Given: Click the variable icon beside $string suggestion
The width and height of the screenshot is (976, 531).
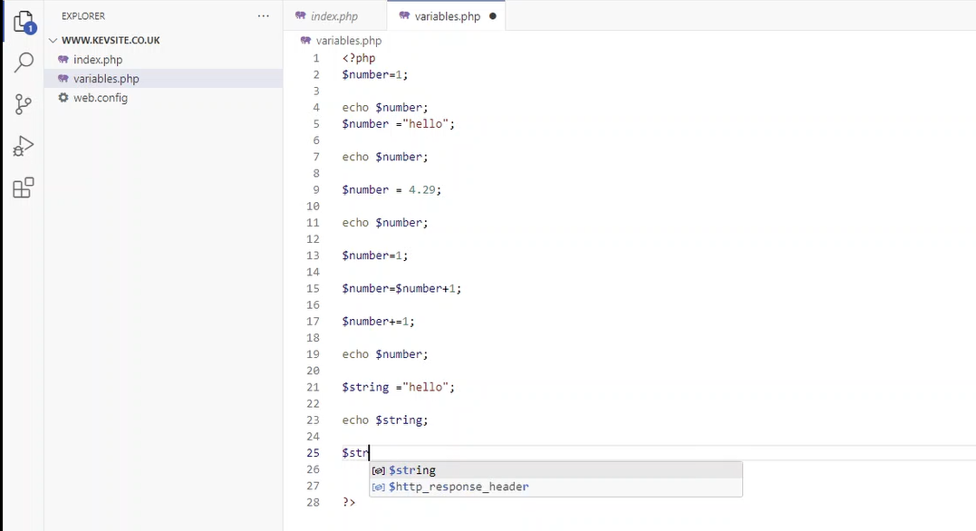Looking at the screenshot, I should click(379, 470).
